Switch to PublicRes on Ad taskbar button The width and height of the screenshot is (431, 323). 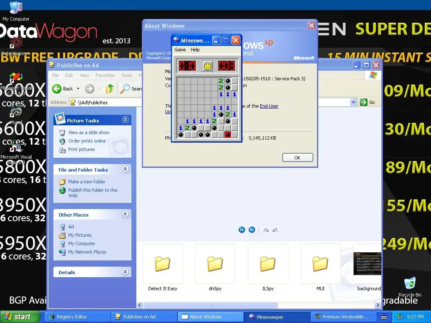tap(144, 317)
